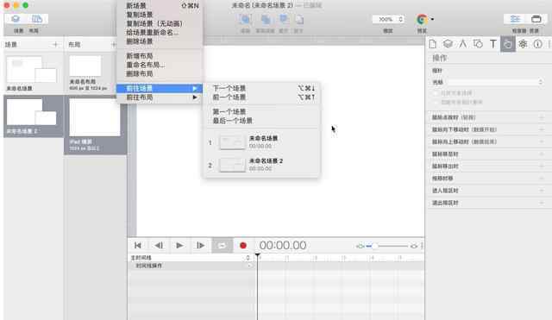This screenshot has height=320, width=552.
Task: Click the timeline zoom out icon
Action: (x=360, y=246)
